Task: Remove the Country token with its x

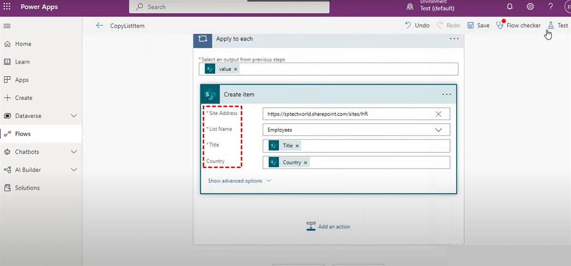Action: pos(305,163)
